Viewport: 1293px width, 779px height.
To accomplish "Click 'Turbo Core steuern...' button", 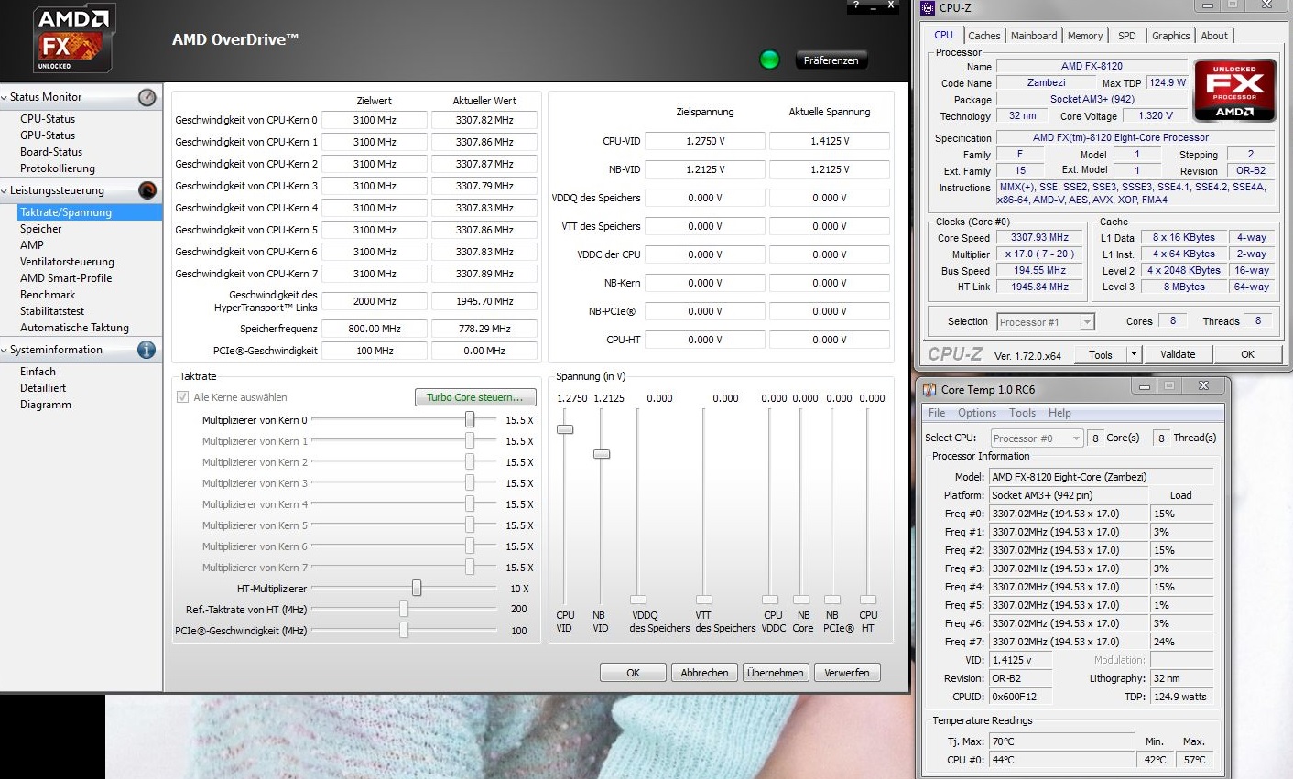I will 475,397.
